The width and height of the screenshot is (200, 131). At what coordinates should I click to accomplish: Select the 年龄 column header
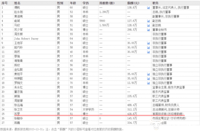coord(73,3)
